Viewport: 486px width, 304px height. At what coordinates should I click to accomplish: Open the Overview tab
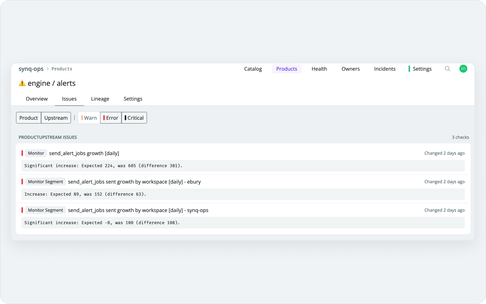click(x=36, y=98)
